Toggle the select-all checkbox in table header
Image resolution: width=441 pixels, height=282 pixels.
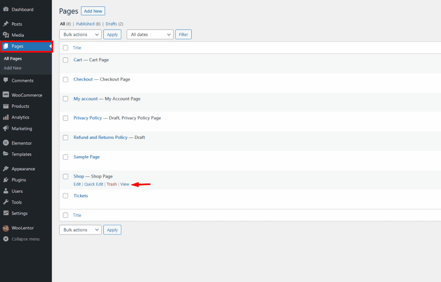pyautogui.click(x=65, y=48)
